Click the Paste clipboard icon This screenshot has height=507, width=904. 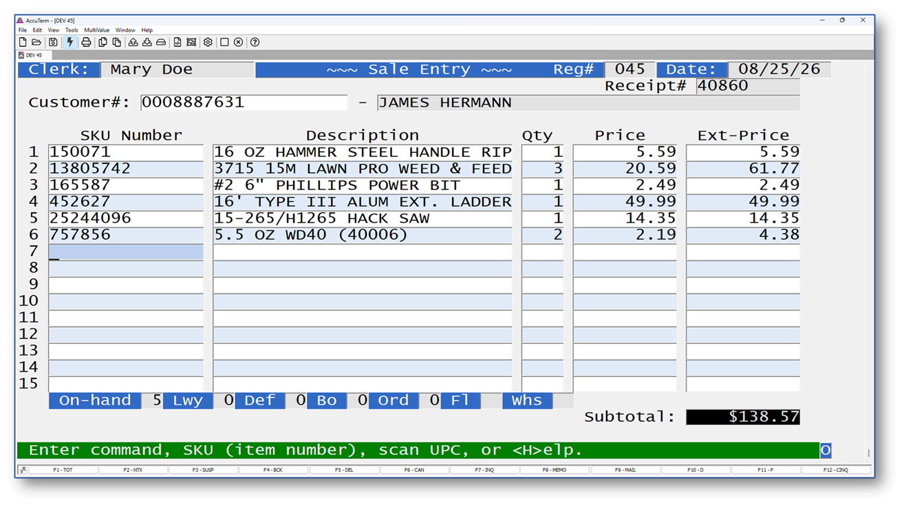pyautogui.click(x=117, y=43)
